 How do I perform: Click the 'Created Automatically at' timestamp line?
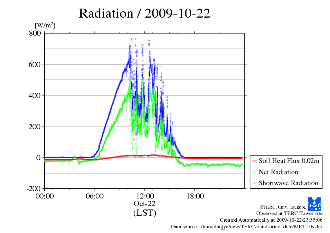pyautogui.click(x=271, y=220)
